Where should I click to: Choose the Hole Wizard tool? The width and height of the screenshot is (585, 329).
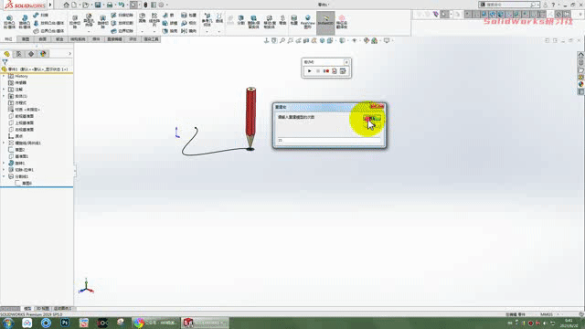89,21
